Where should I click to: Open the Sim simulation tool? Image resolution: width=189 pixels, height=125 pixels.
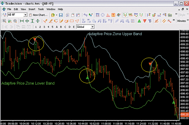pyautogui.click(x=159, y=15)
